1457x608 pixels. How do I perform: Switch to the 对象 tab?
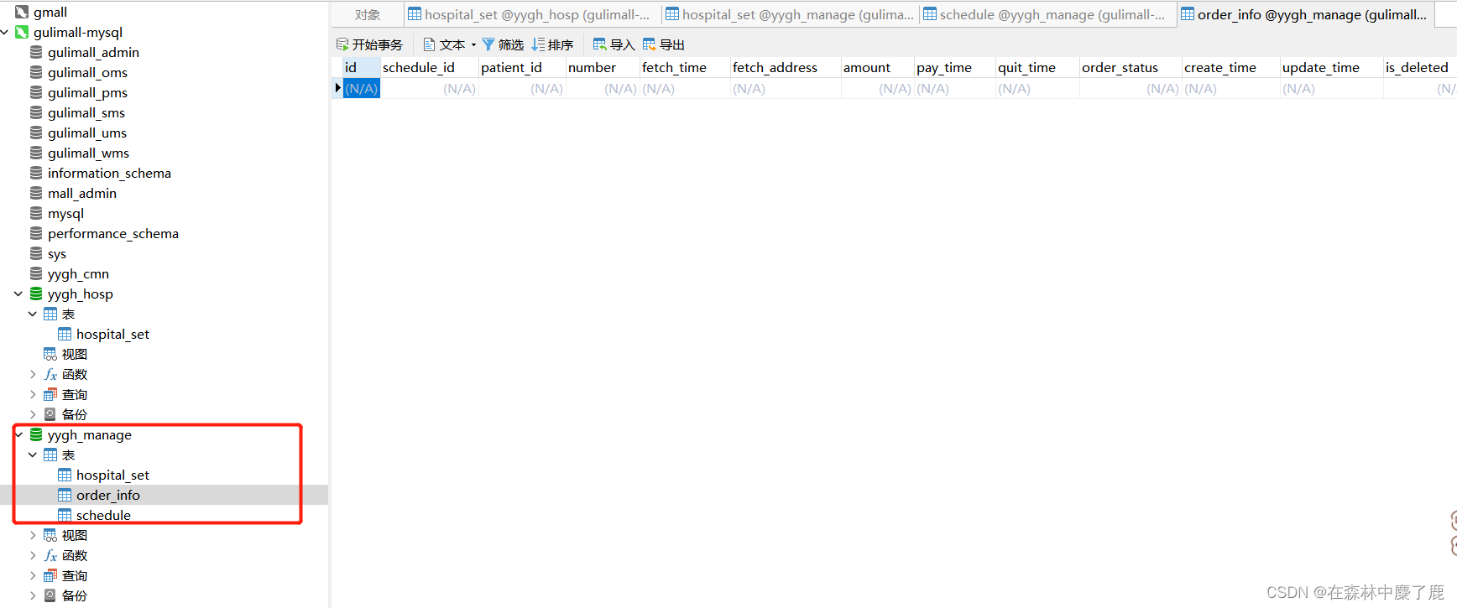(368, 14)
